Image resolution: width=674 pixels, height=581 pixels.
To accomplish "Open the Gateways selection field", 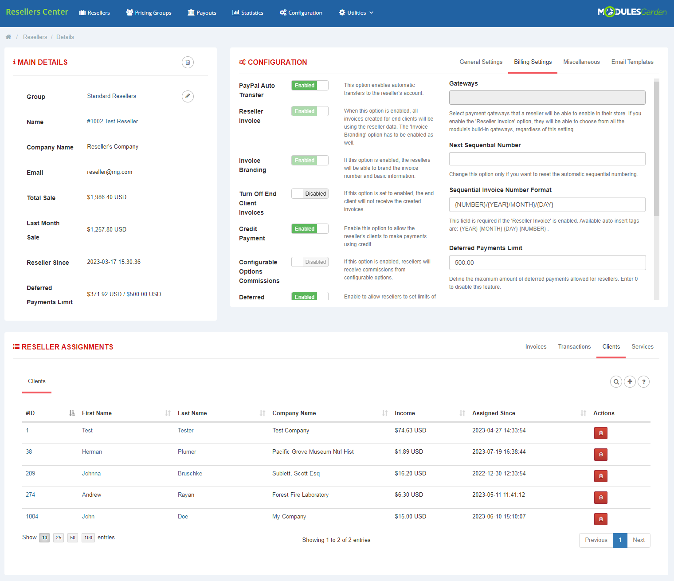I will (x=547, y=98).
